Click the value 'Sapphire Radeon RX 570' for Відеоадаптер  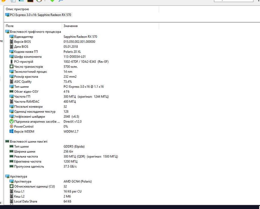click(x=80, y=37)
